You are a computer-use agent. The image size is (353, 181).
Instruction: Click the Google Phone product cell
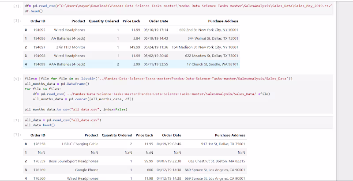pos(86,170)
